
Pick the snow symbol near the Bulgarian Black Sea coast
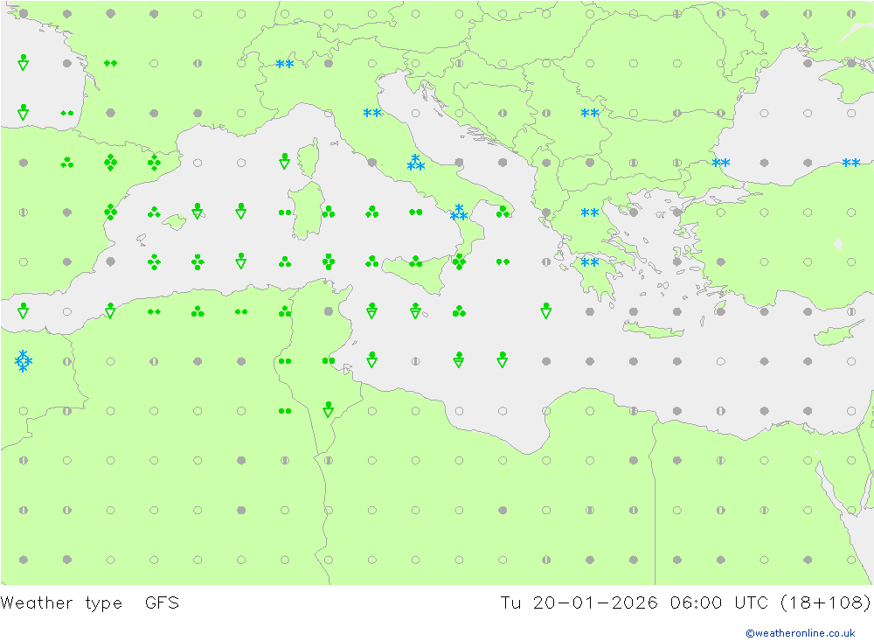point(721,163)
